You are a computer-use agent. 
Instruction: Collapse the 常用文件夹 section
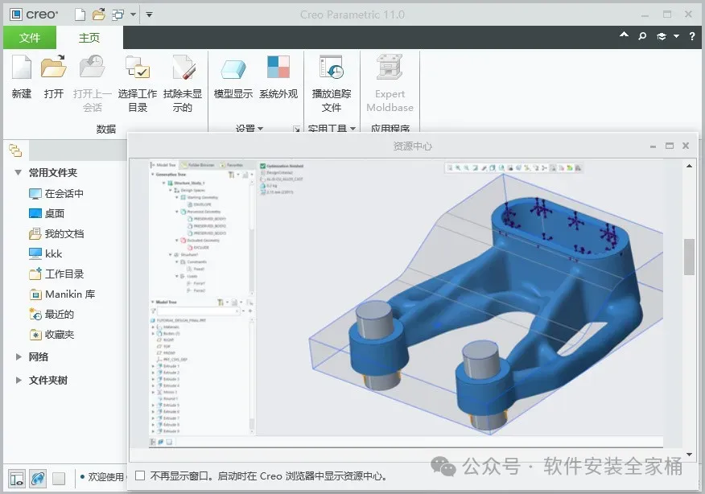click(18, 172)
